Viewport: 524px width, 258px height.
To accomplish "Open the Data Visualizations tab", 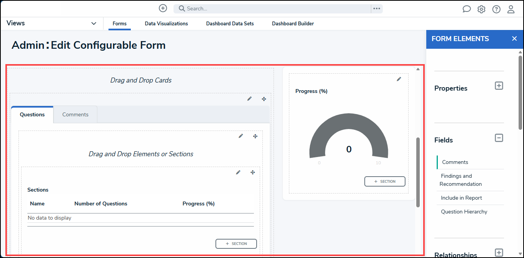I will (x=166, y=23).
